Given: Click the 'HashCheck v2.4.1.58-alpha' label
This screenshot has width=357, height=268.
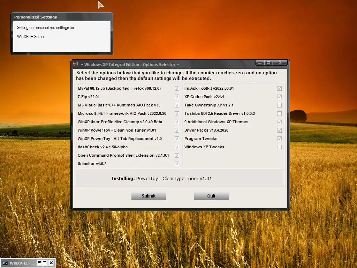Looking at the screenshot, I should click(102, 147).
